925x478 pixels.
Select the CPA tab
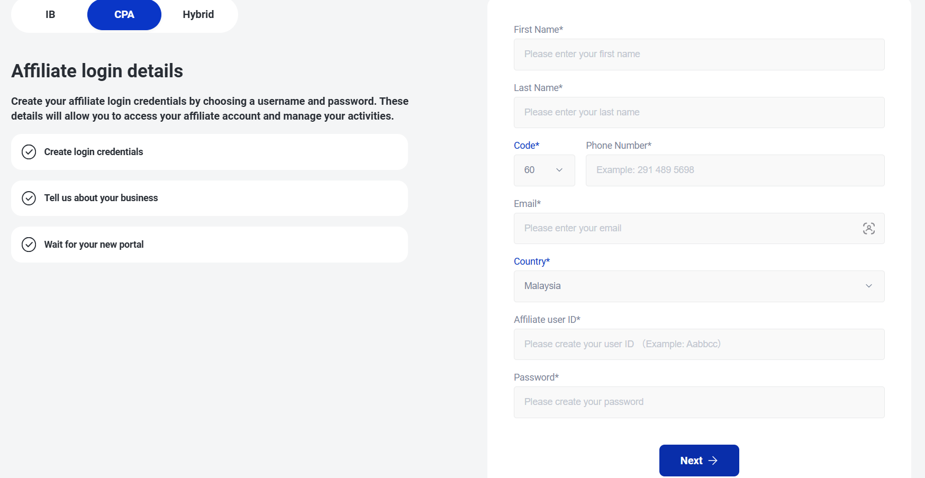[x=124, y=15]
